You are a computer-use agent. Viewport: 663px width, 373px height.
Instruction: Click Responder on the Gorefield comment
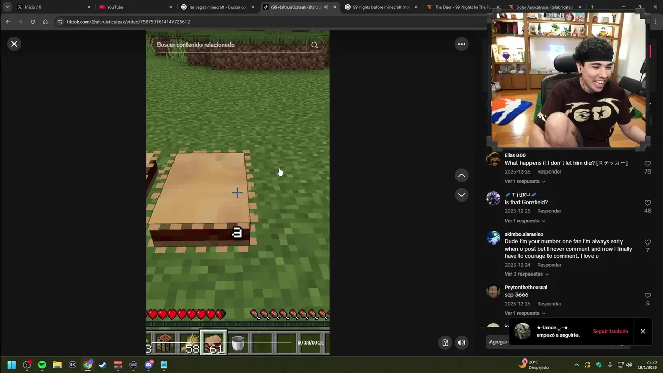549,211
